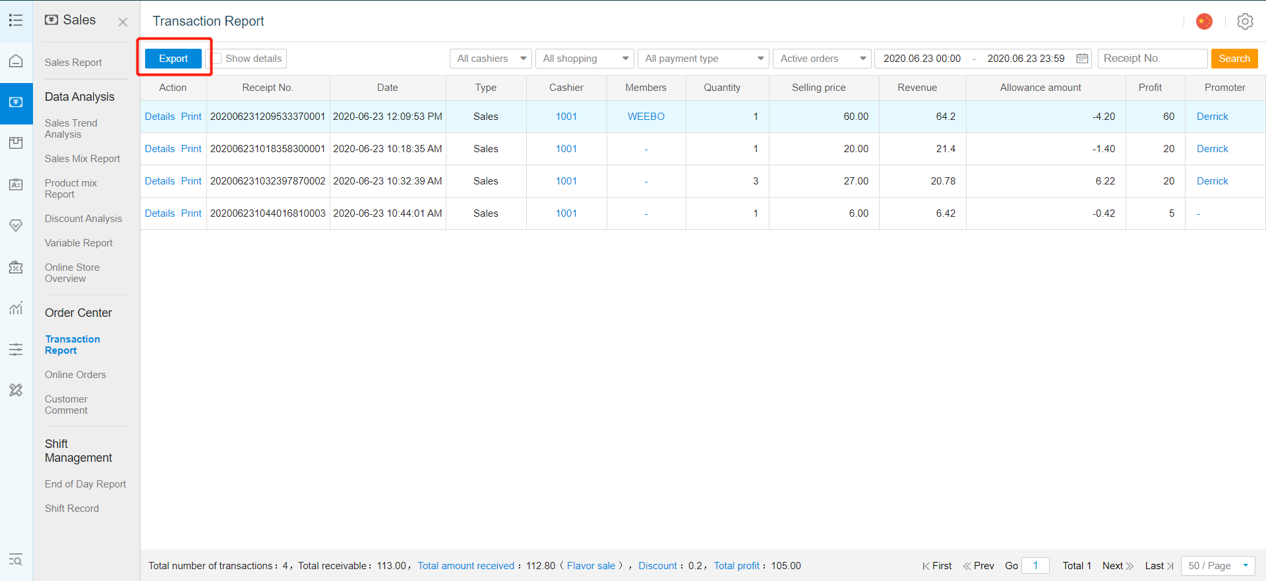
Task: Open Product mix Report menu item
Action: [x=71, y=188]
